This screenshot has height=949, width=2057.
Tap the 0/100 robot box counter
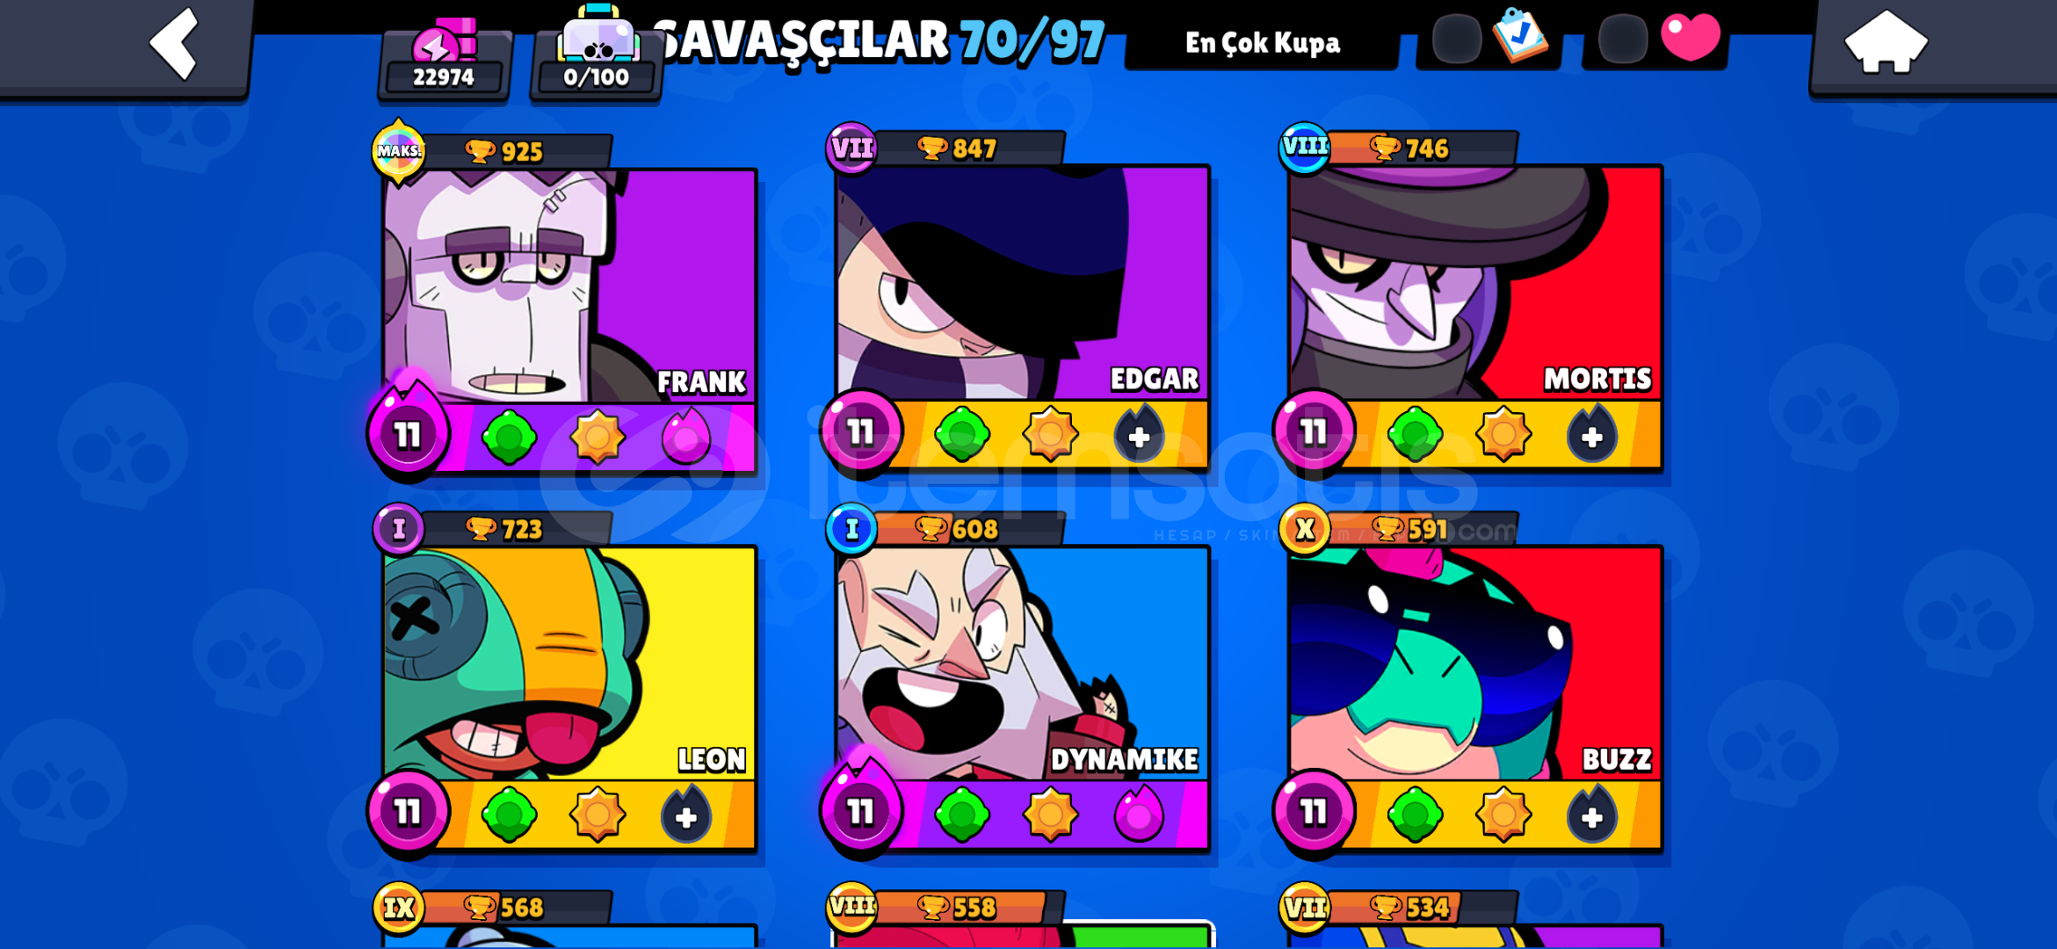point(598,54)
